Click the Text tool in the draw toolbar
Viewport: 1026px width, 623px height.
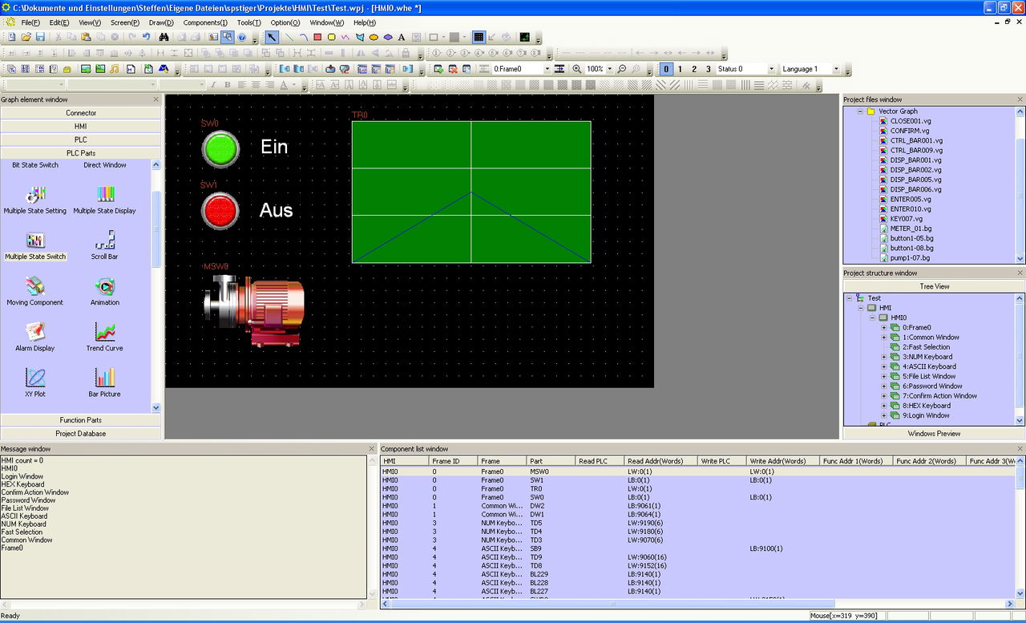pos(402,37)
